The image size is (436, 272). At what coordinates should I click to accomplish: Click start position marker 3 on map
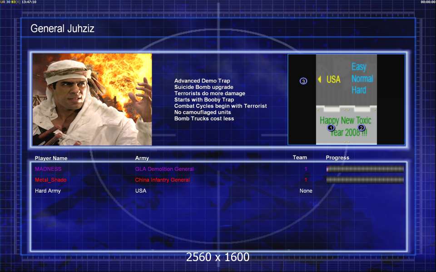tap(303, 81)
